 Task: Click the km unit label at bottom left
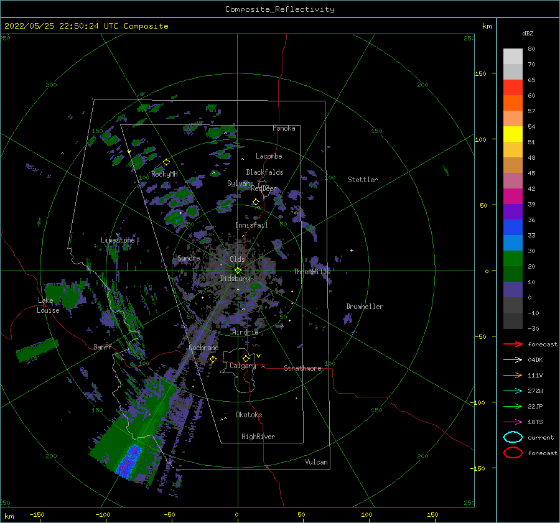tap(9, 516)
